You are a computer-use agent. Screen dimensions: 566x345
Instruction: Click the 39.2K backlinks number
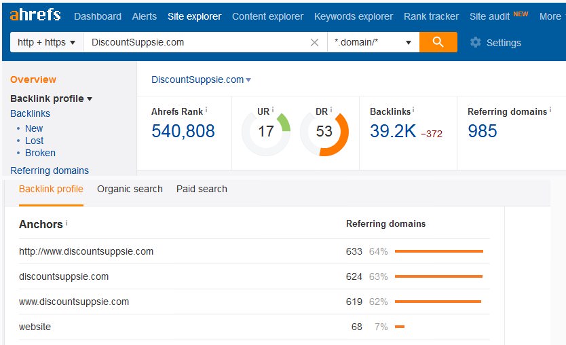point(393,131)
